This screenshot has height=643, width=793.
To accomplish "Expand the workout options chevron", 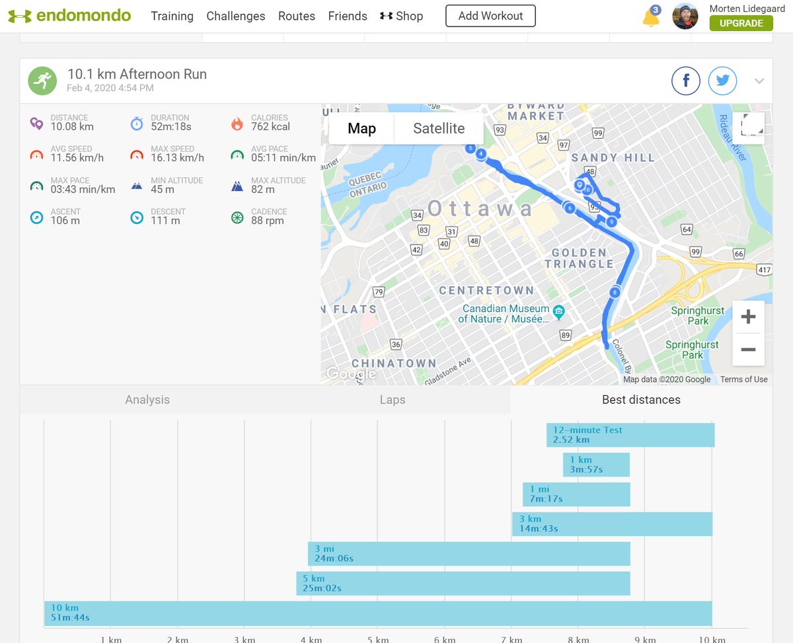I will [759, 81].
